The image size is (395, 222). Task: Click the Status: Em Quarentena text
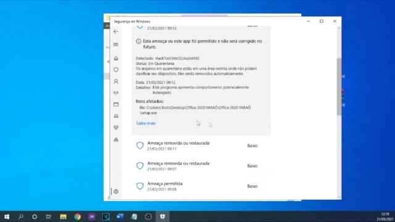(155, 64)
